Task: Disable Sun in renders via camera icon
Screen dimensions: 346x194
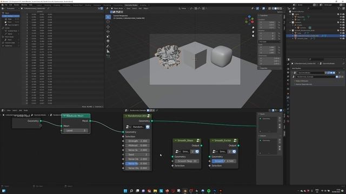Action: (343, 19)
